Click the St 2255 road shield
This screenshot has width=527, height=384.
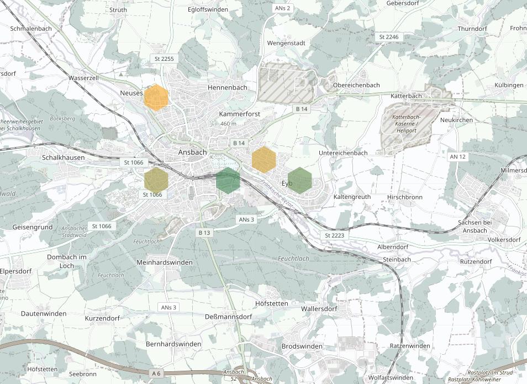pyautogui.click(x=164, y=59)
